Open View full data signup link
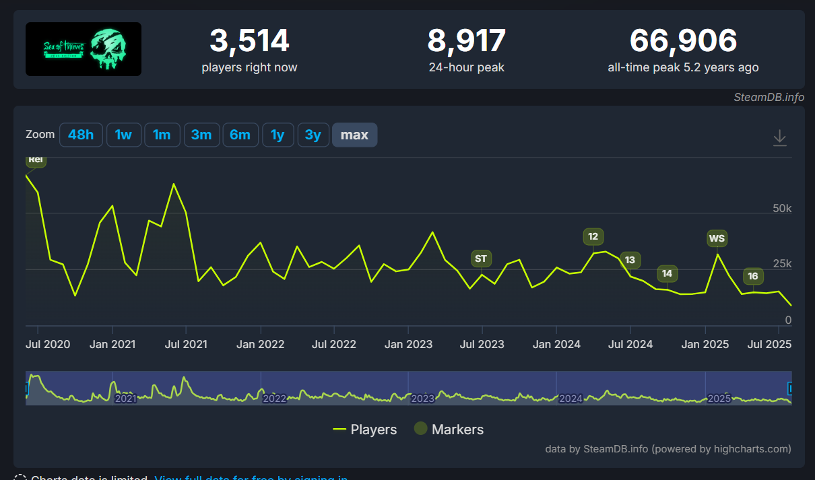 (x=251, y=479)
